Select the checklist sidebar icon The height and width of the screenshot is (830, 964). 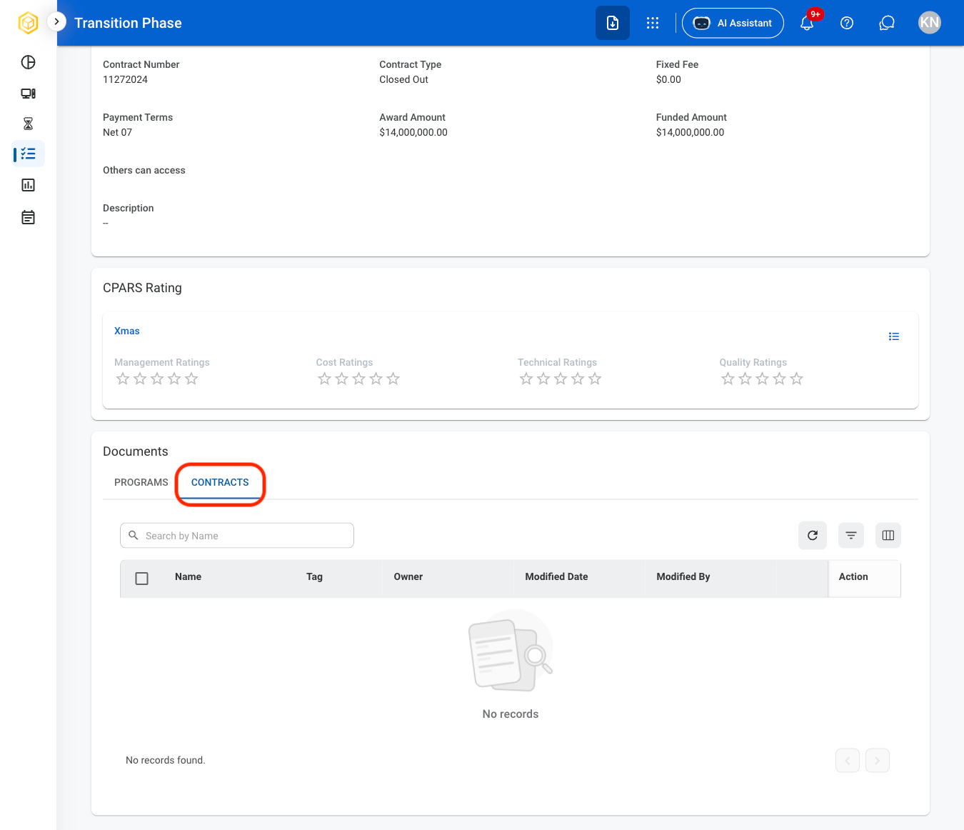[29, 154]
